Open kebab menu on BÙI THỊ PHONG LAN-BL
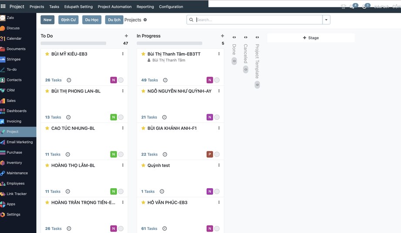Image resolution: width=401 pixels, height=233 pixels. point(123,91)
